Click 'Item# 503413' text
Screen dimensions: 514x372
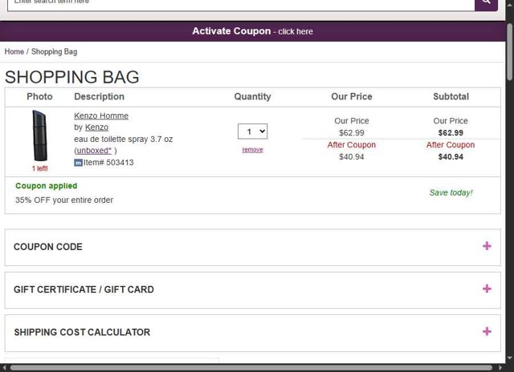click(108, 163)
